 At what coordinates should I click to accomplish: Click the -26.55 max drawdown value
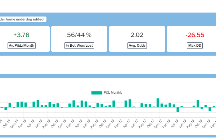click(195, 35)
